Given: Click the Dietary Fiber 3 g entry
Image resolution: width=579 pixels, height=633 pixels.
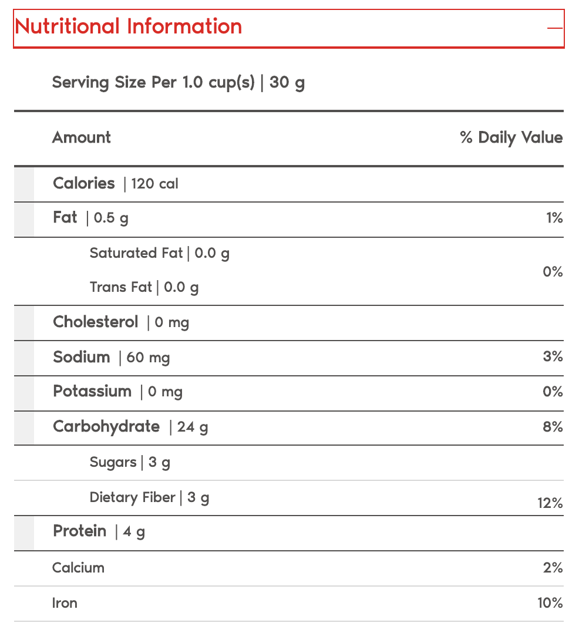Looking at the screenshot, I should [x=149, y=498].
